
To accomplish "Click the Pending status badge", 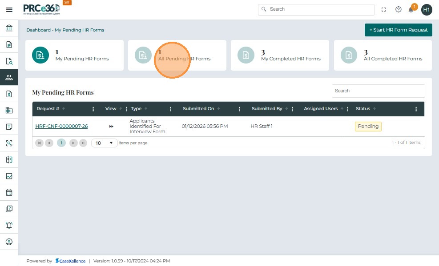I will (x=368, y=126).
